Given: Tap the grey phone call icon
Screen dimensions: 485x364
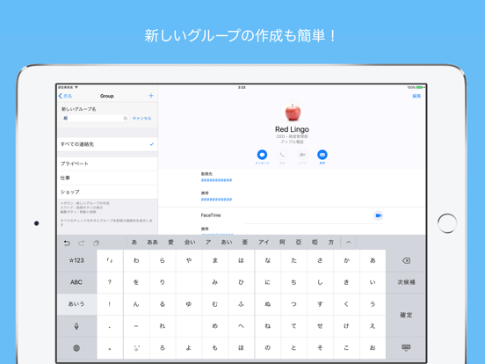Looking at the screenshot, I should 282,155.
